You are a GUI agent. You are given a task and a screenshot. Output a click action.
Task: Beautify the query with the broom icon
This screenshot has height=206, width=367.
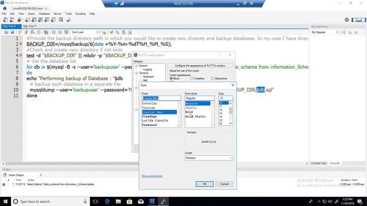111,32
